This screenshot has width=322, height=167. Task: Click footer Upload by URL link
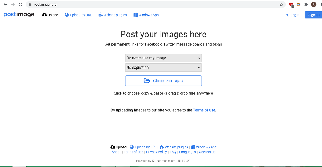146,147
